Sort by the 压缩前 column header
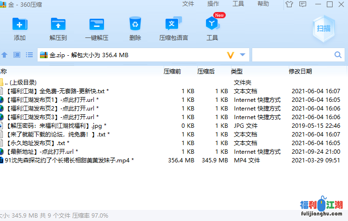This screenshot has width=348, height=221. pos(172,72)
